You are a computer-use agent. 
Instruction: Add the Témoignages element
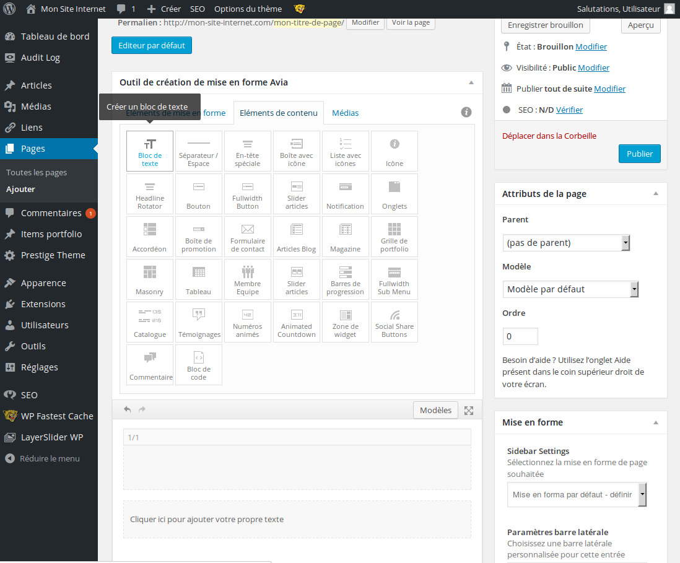[199, 322]
